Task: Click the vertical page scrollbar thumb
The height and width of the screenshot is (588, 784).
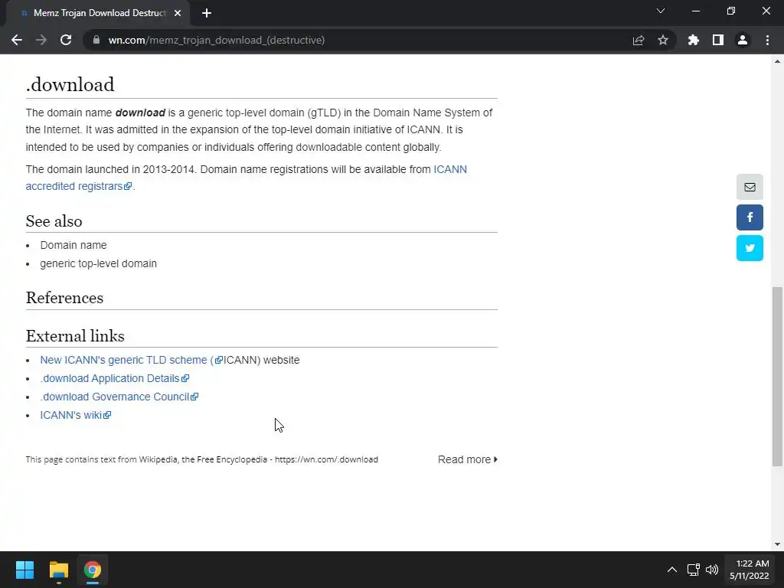Action: (778, 375)
